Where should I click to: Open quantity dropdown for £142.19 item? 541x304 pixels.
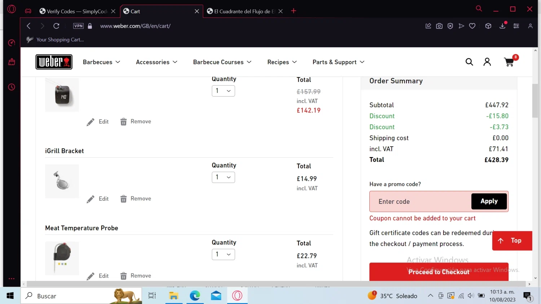click(223, 91)
